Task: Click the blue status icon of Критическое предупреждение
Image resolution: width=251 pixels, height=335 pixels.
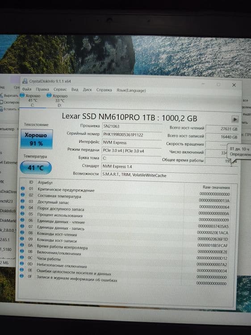Action: coord(23,188)
